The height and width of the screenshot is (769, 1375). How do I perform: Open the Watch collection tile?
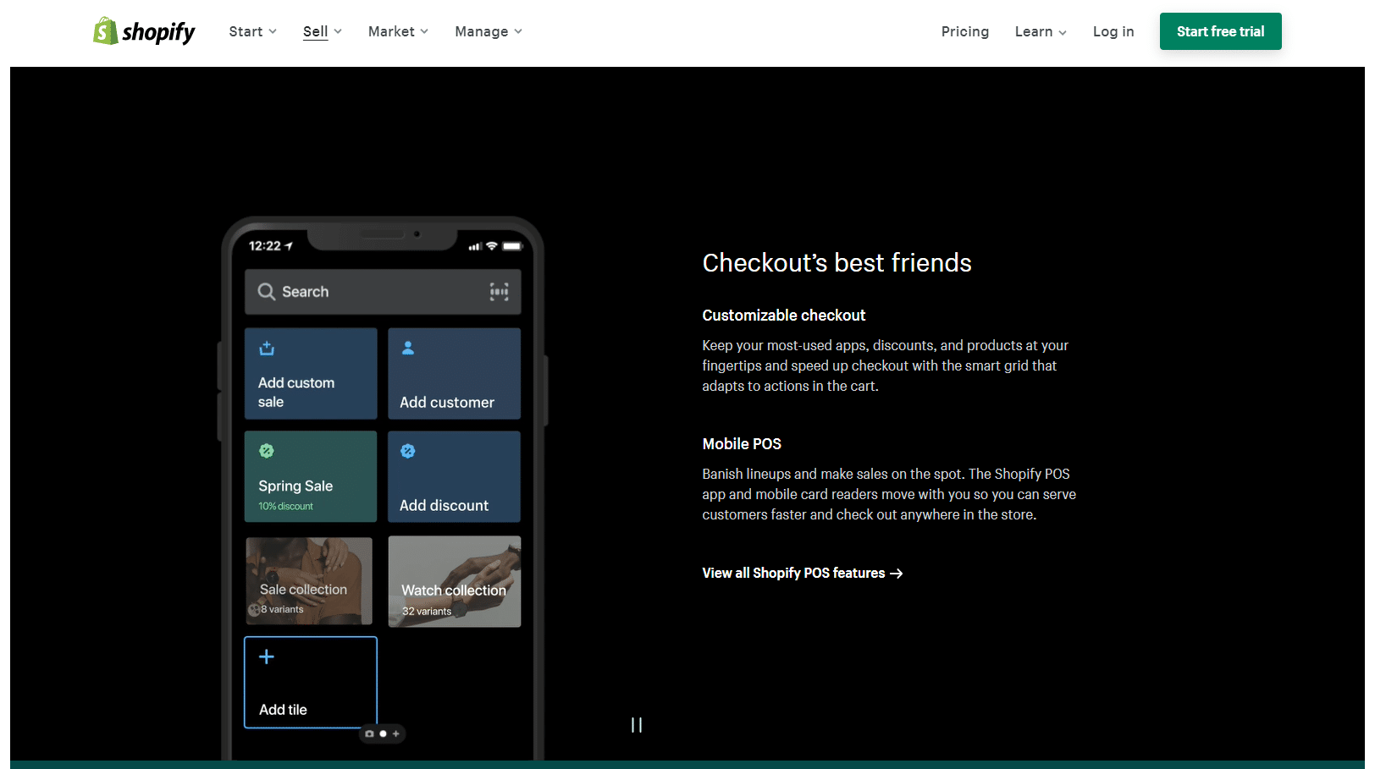click(454, 581)
